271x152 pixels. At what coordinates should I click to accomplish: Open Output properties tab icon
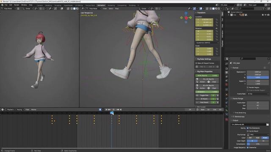(x=227, y=73)
